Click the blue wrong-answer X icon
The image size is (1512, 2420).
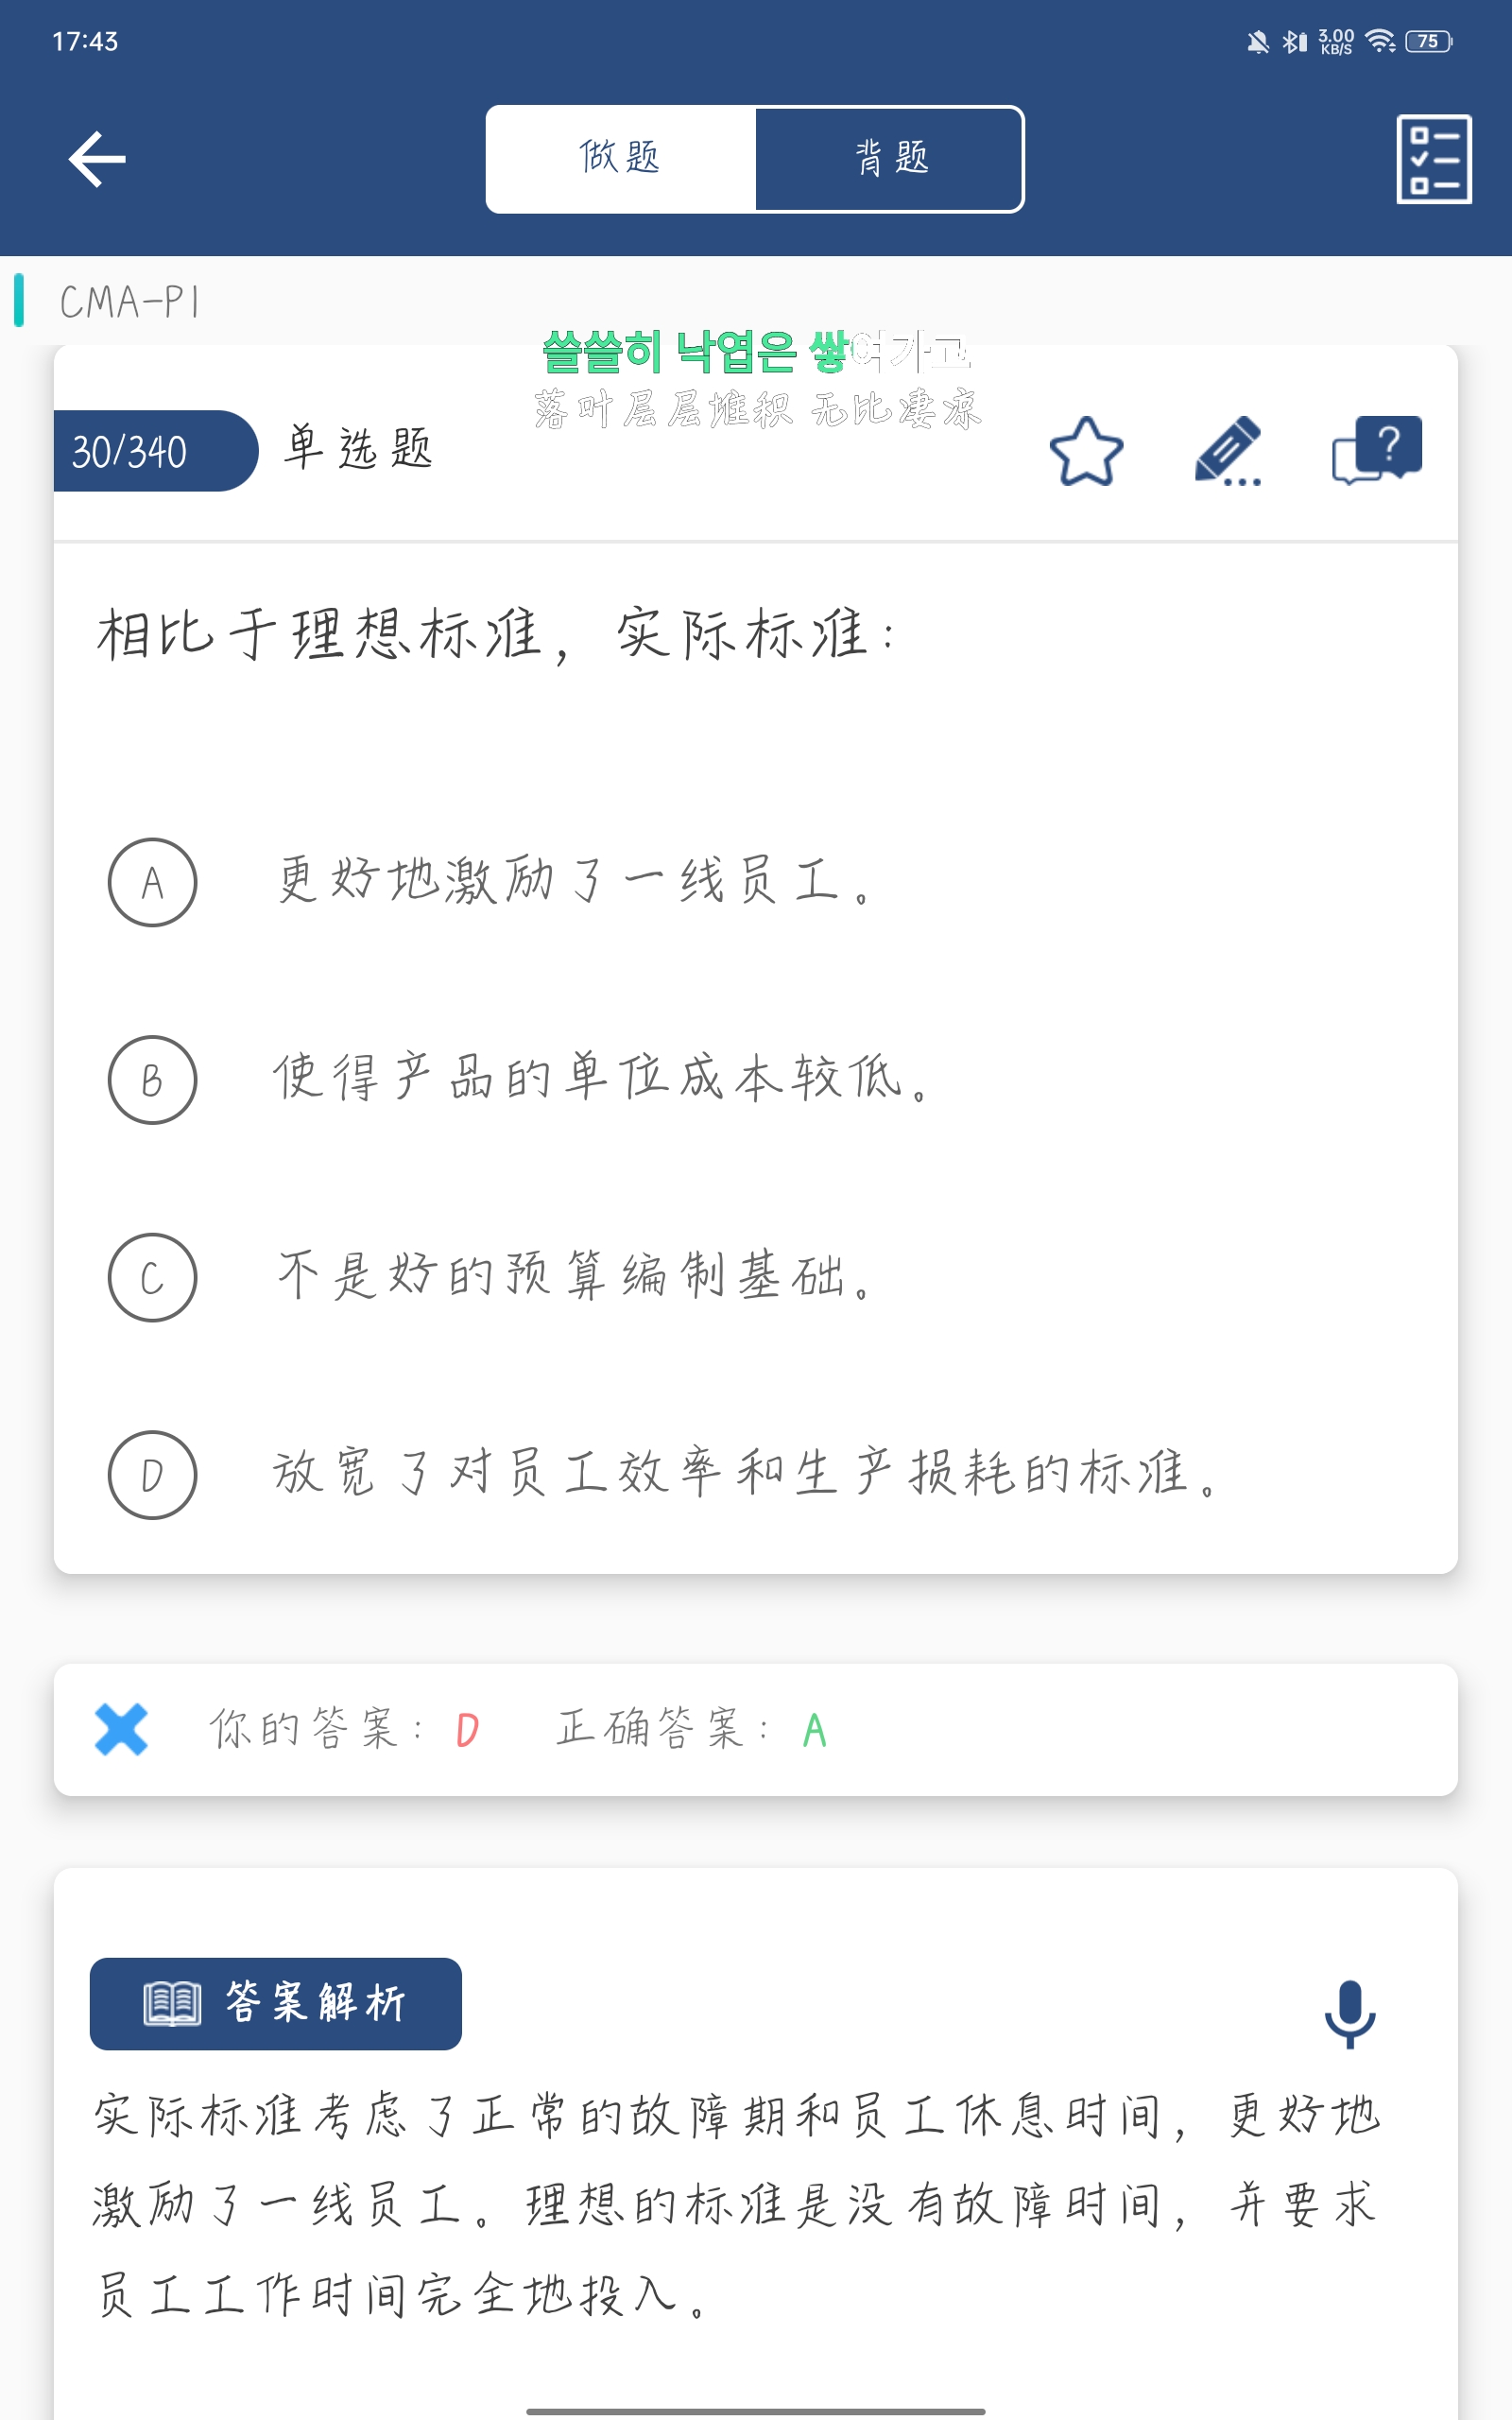121,1729
